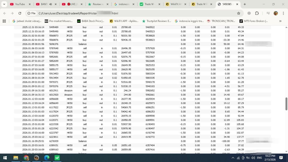Expand the tab search dropdown arrow
Viewport: 288px width, 162px height.
pyautogui.click(x=4, y=4)
